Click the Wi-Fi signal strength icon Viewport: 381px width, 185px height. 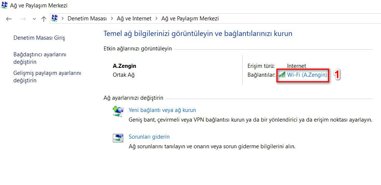(282, 75)
